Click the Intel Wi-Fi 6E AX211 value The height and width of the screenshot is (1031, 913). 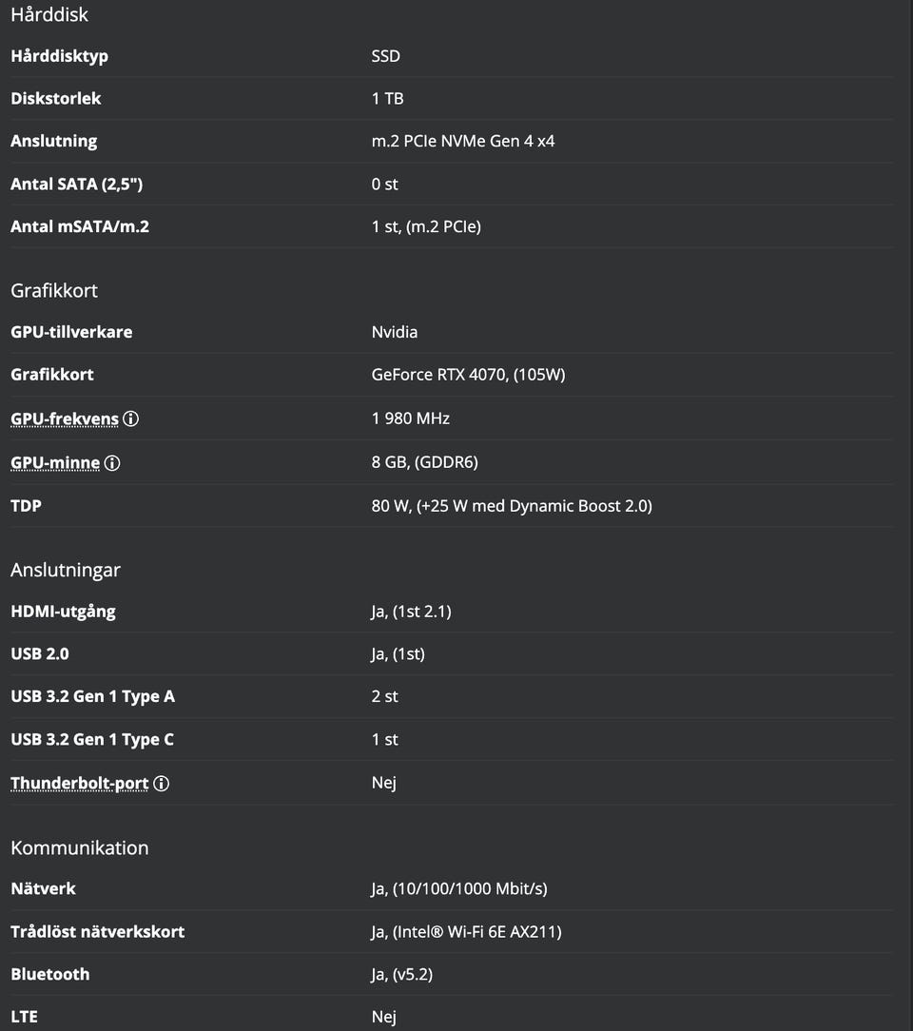click(466, 931)
